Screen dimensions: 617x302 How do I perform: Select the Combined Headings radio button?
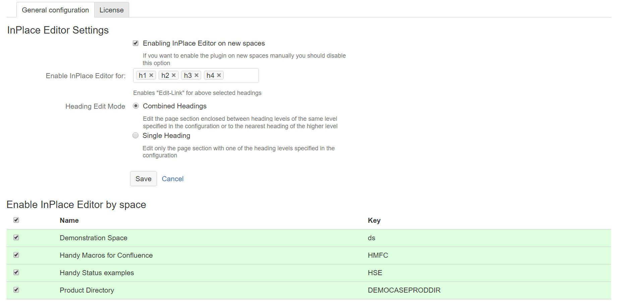point(136,106)
